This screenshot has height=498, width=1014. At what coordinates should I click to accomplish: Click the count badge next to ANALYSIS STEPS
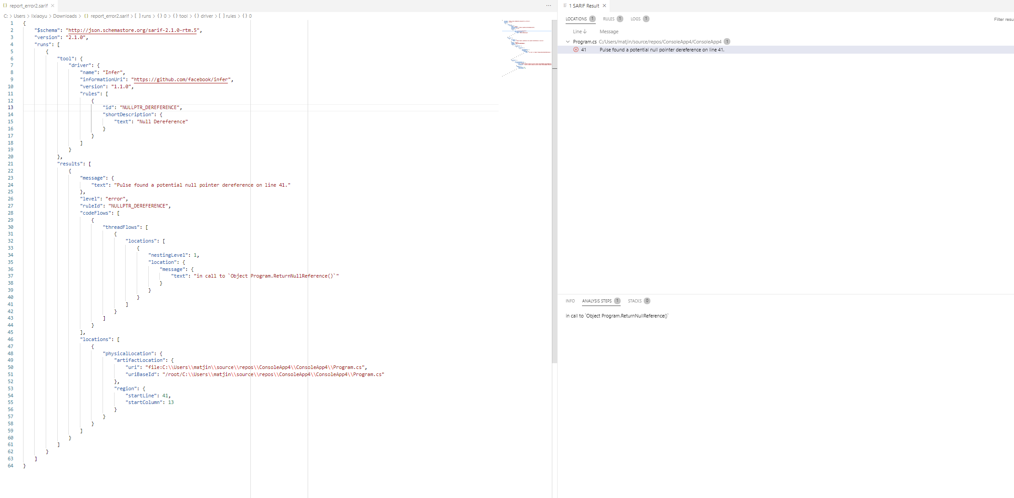[x=617, y=301]
